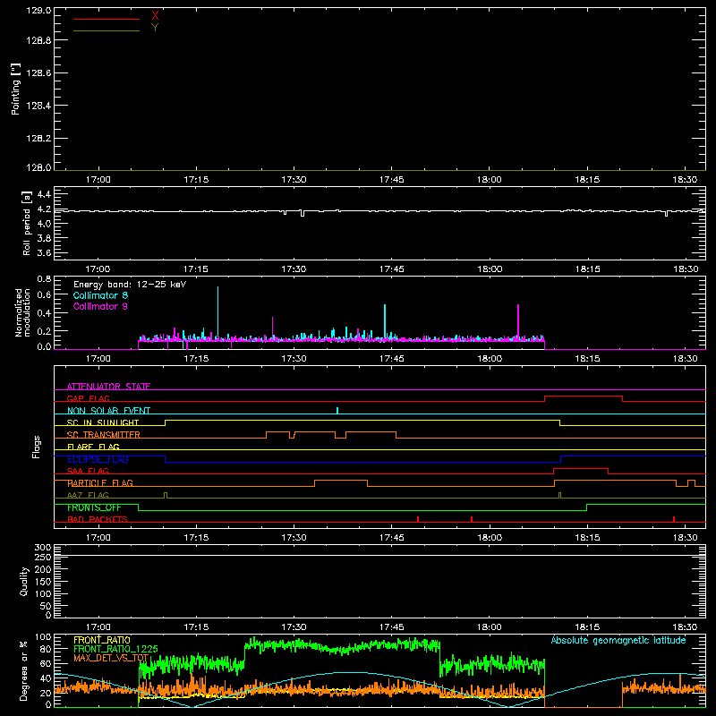Click the raised GAP_FLAG segment after 18:08
This screenshot has height=716, width=716.
tap(584, 396)
